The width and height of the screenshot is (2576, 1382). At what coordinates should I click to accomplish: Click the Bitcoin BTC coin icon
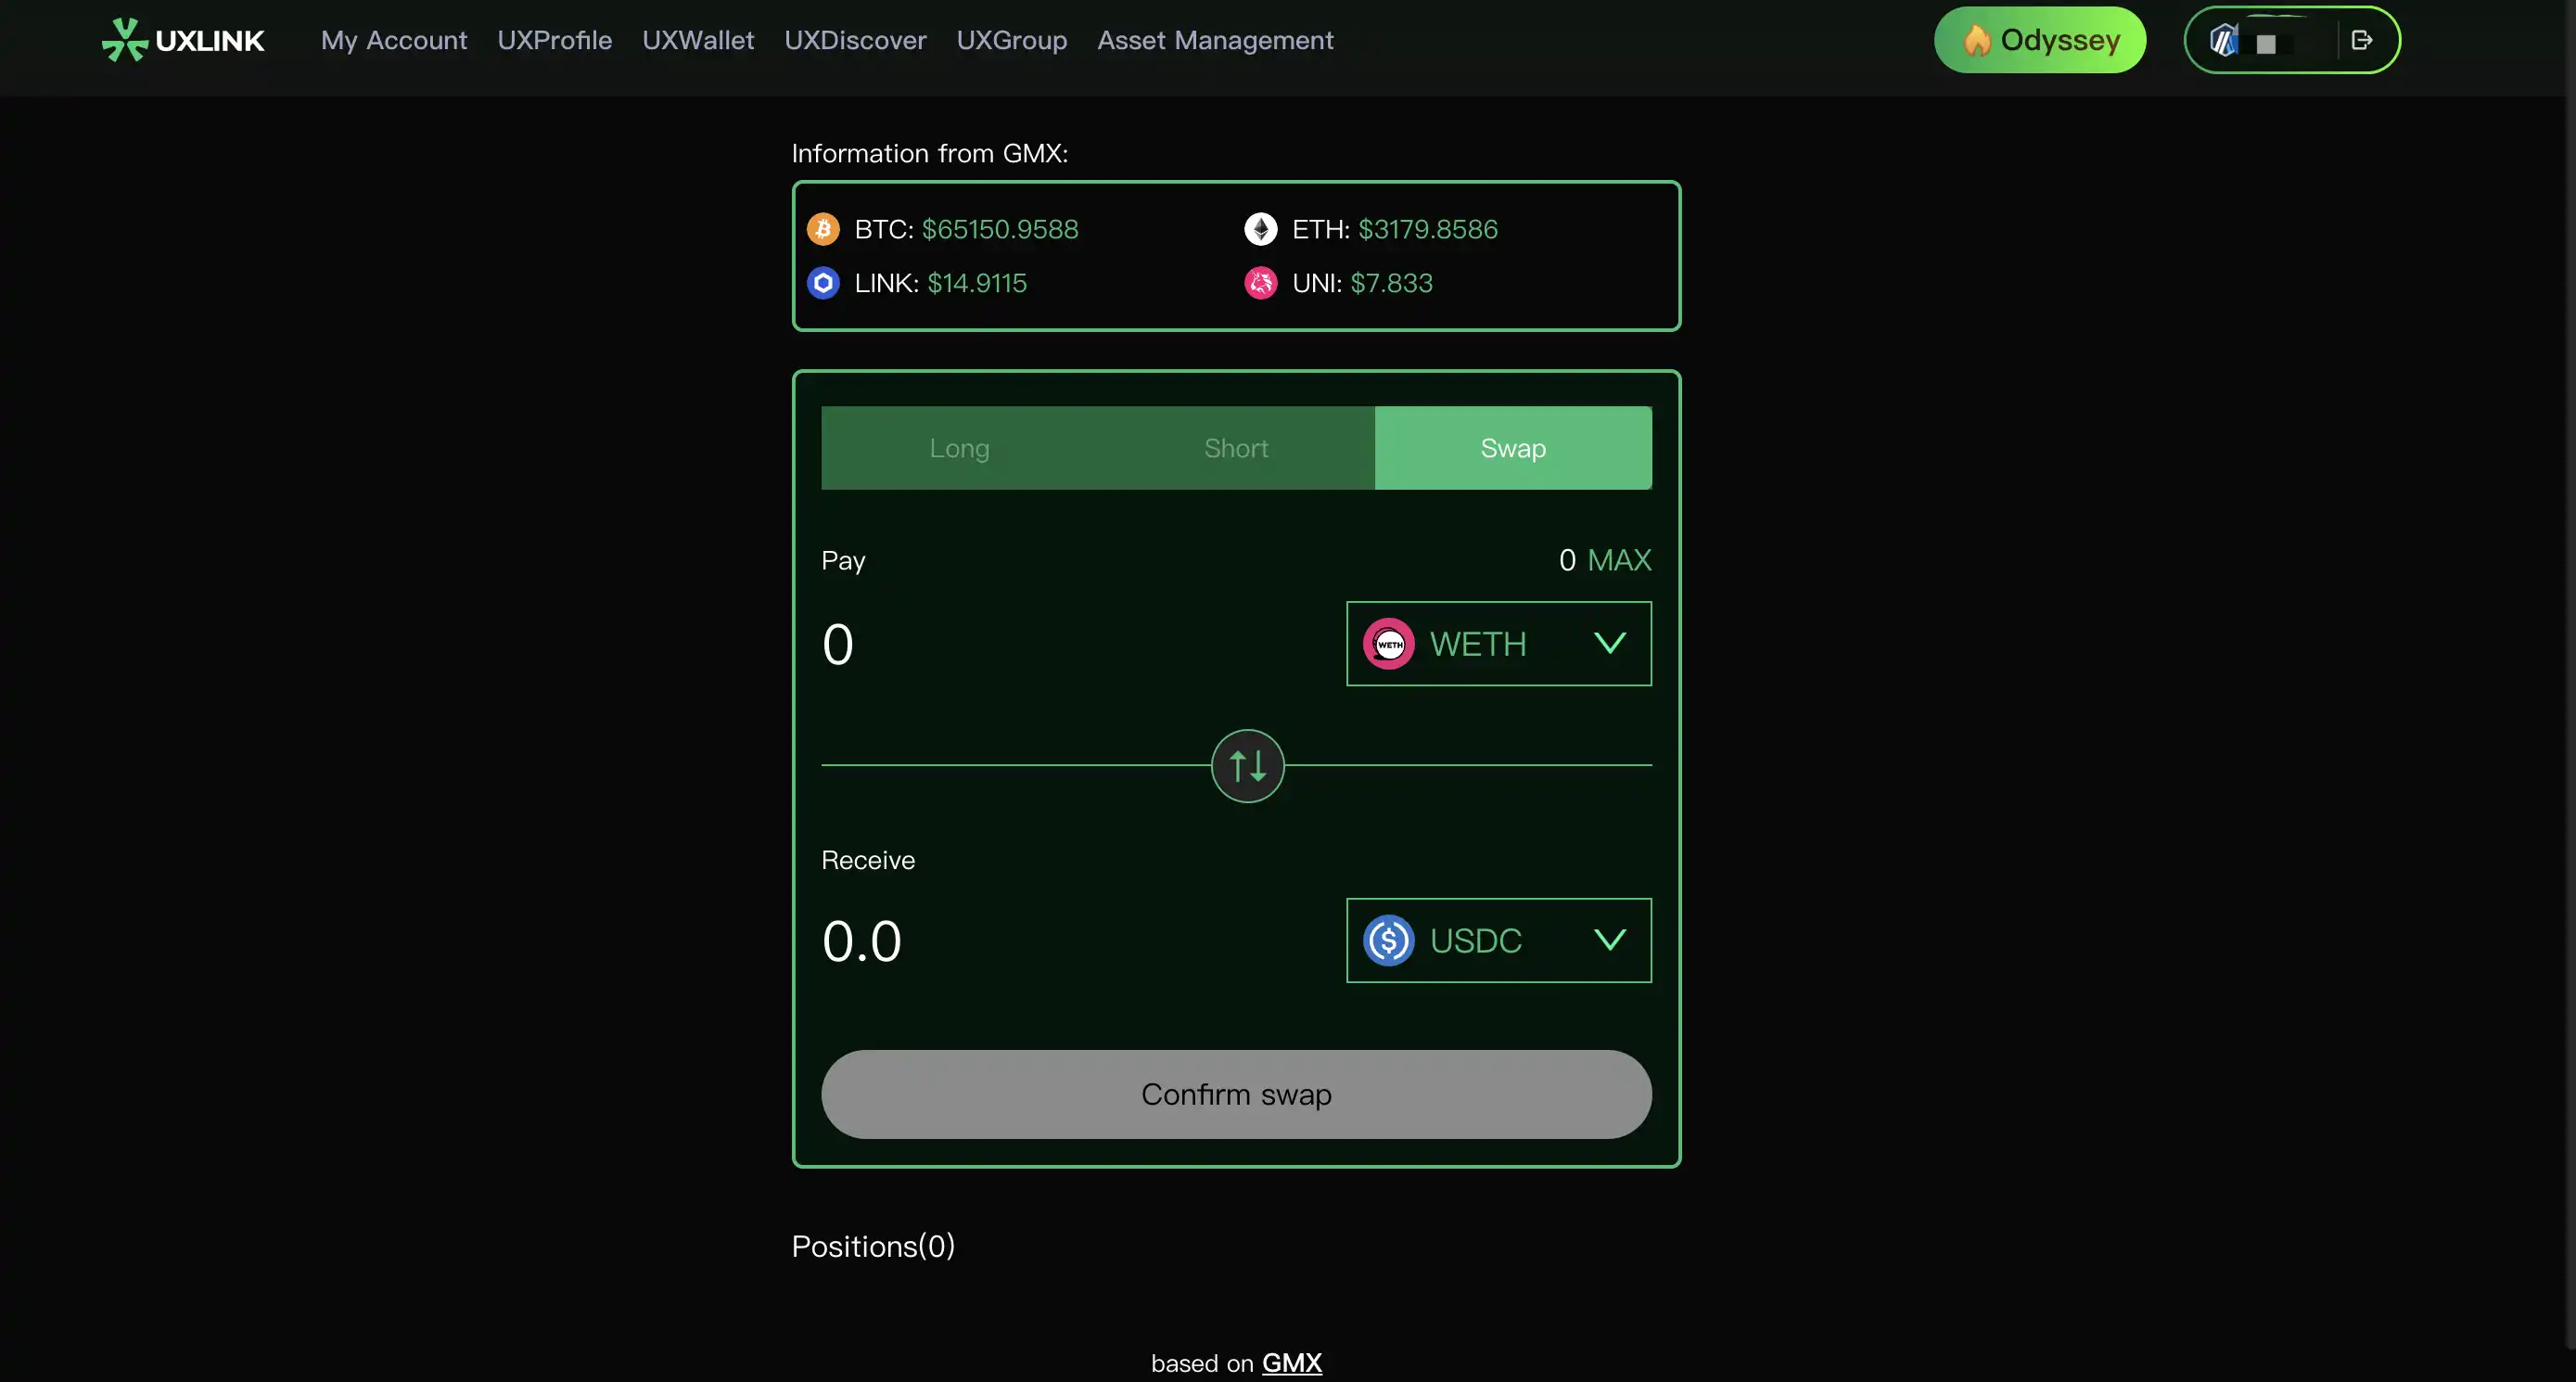823,229
